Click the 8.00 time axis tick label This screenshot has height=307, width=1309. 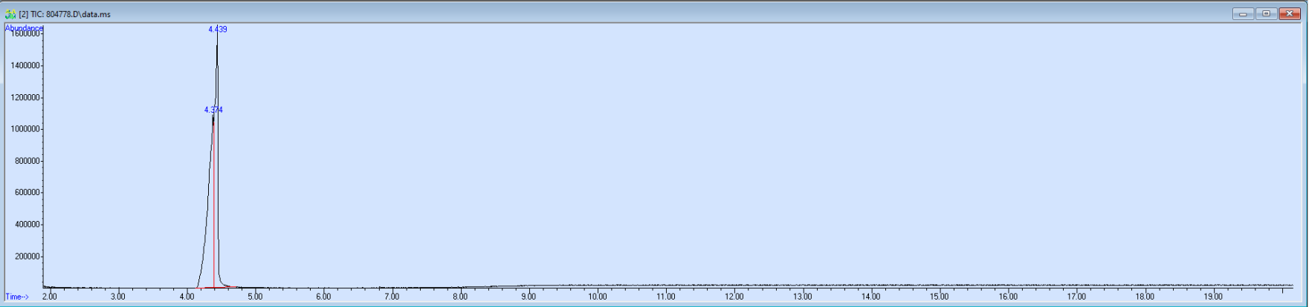click(x=460, y=297)
